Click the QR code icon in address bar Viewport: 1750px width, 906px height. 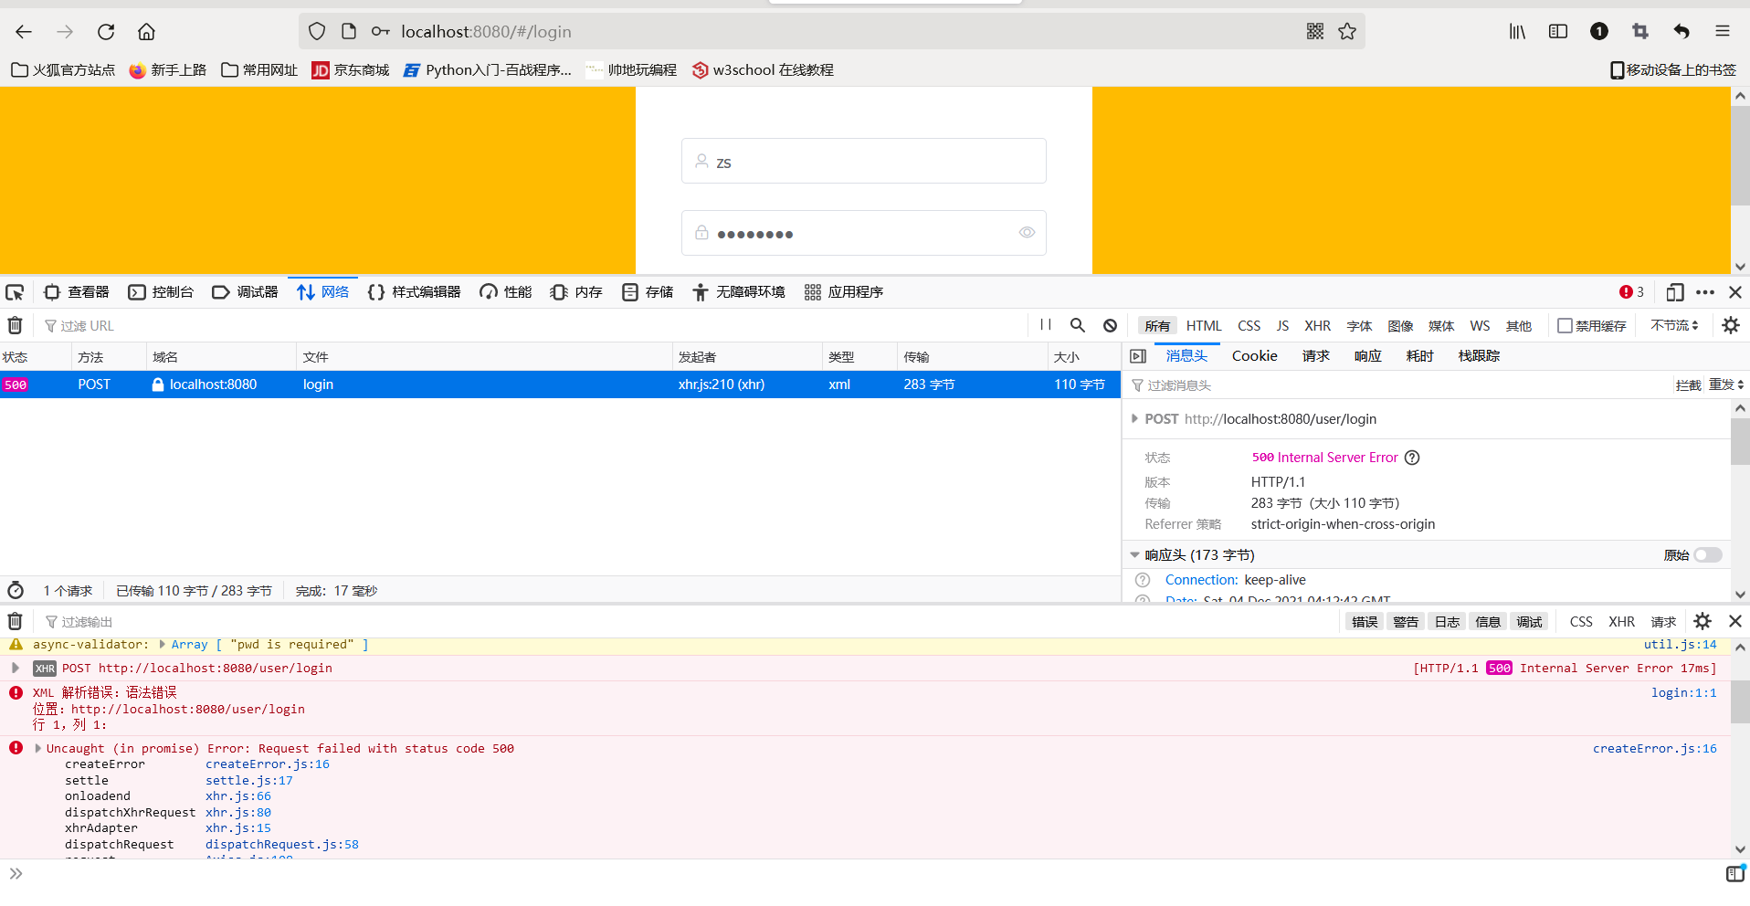(x=1315, y=31)
